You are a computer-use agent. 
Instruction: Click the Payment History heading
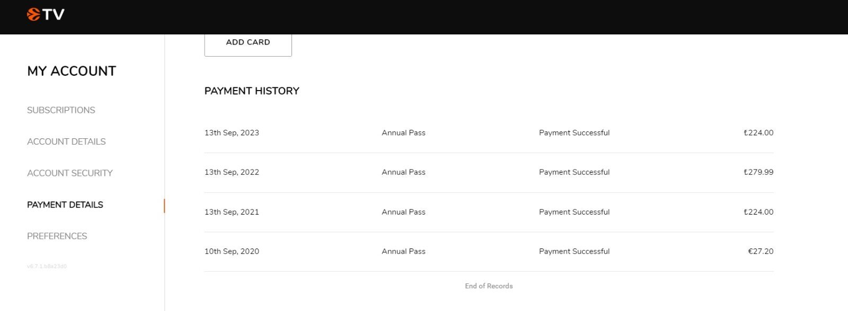252,91
